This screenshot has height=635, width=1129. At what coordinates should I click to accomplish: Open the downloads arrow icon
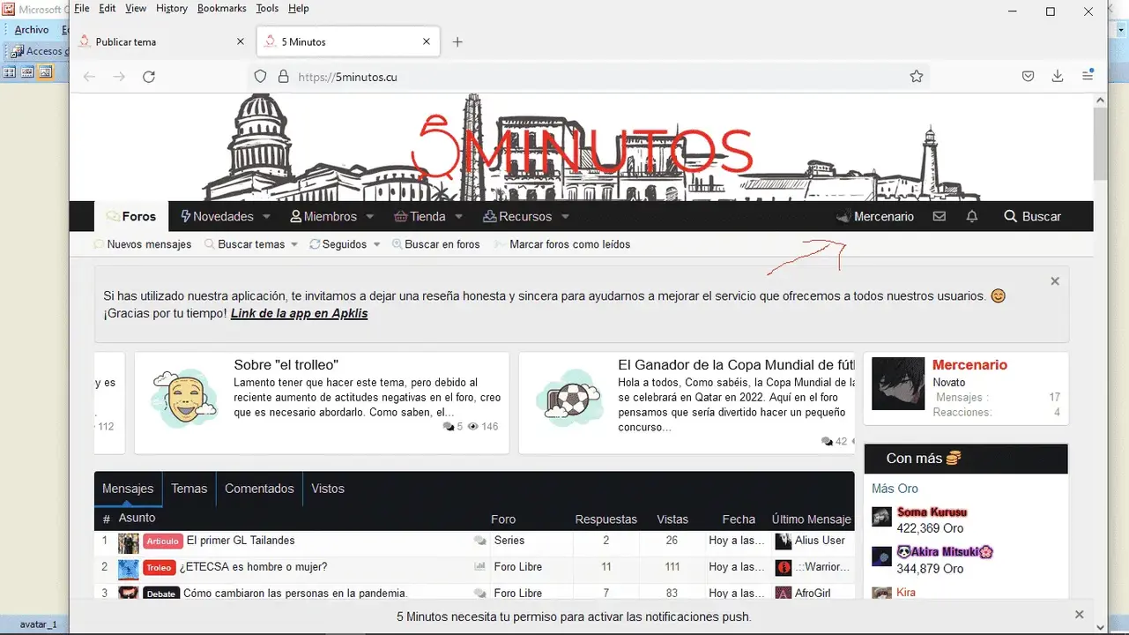tap(1058, 77)
